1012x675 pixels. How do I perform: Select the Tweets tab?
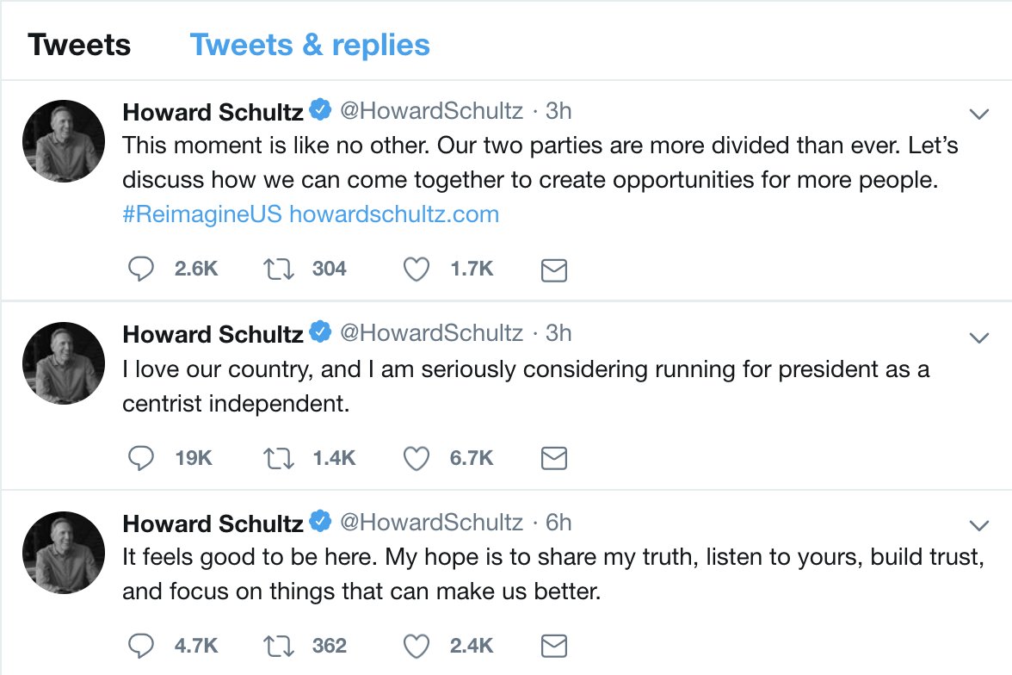tap(79, 45)
